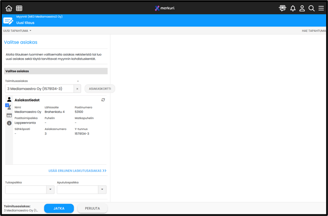Open the chatbot assistant icon
This screenshot has width=328, height=216.
(x=282, y=8)
